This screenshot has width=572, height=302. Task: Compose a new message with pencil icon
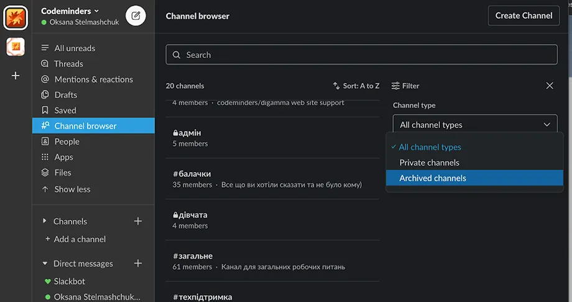136,16
